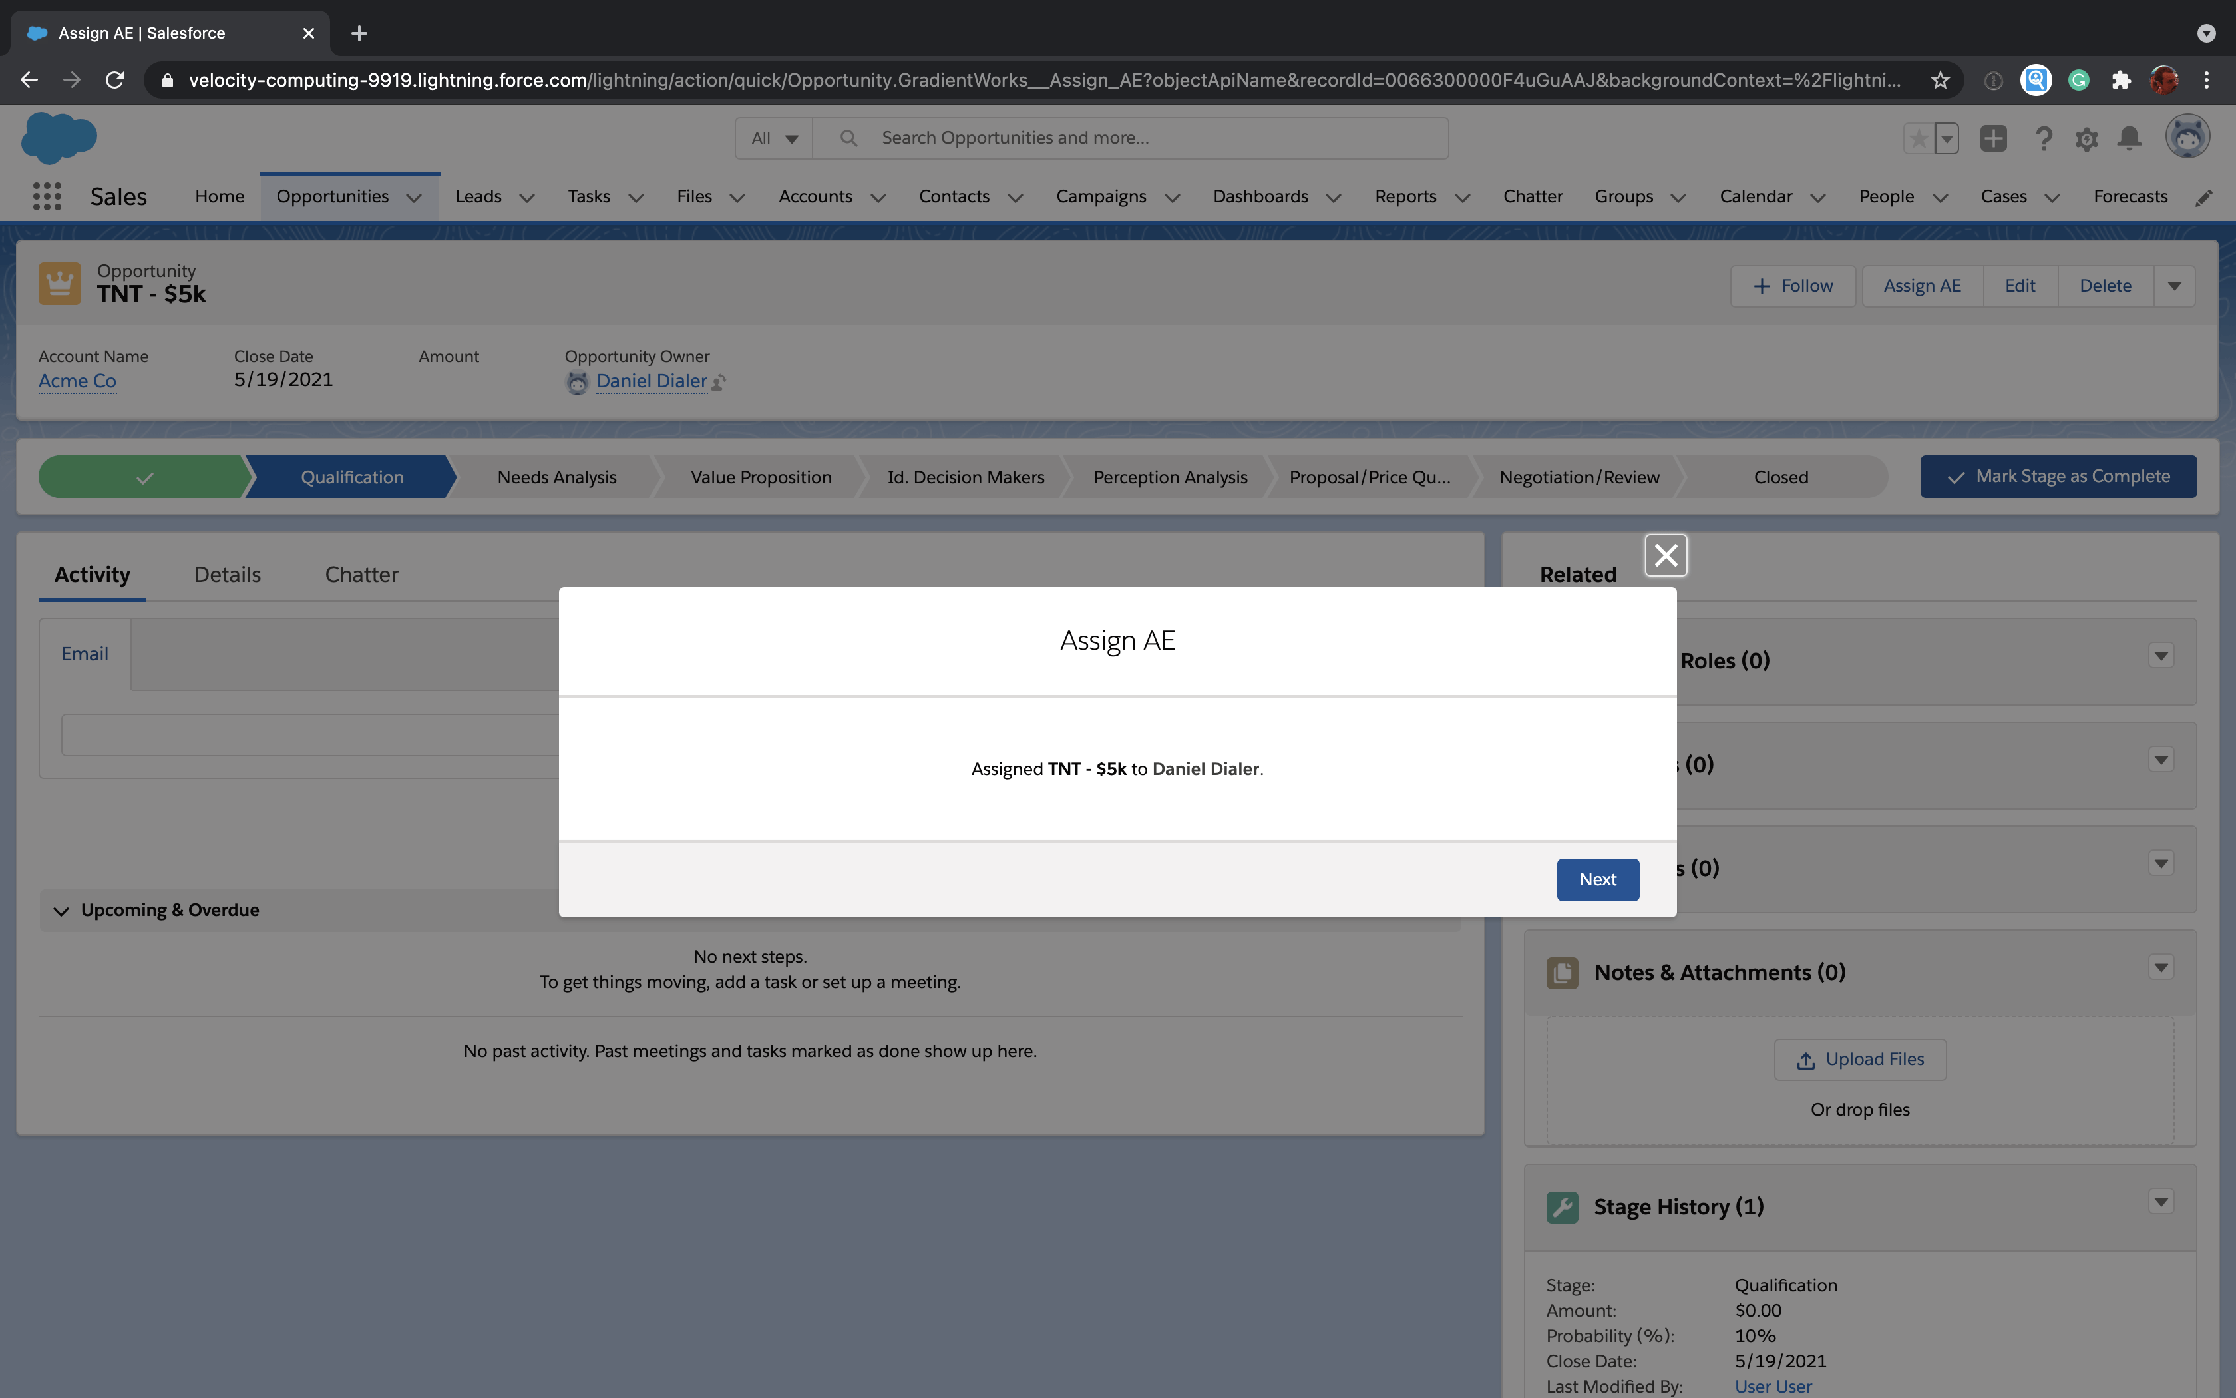The image size is (2236, 1398).
Task: View notifications via the bell icon
Action: pos(2129,138)
